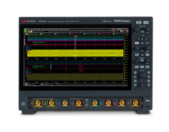Click the on-screen yellow Single button
This screenshot has height=132, width=169.
click(29, 32)
